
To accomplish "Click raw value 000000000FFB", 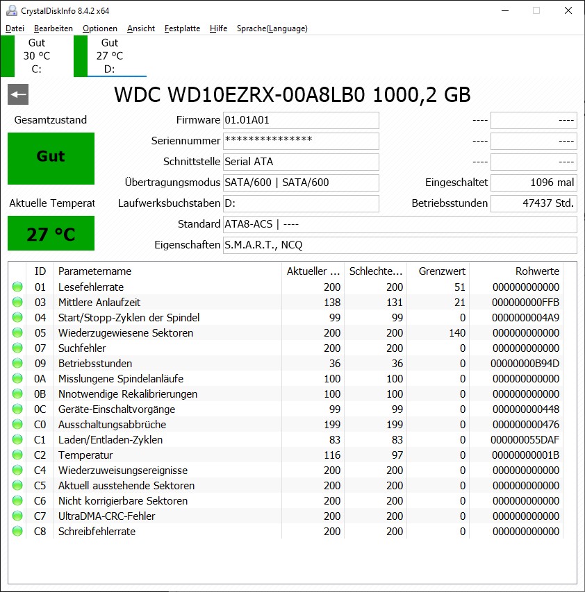I will tap(526, 303).
